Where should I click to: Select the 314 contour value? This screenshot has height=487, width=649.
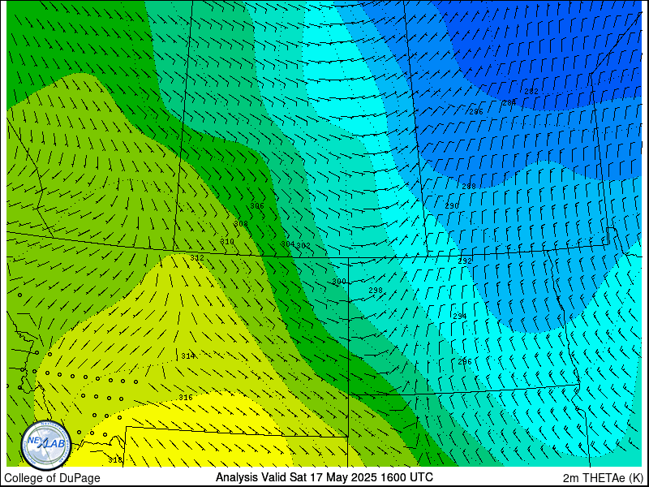pos(188,356)
